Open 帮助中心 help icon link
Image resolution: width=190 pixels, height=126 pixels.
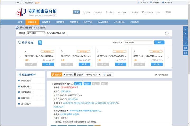point(167,2)
